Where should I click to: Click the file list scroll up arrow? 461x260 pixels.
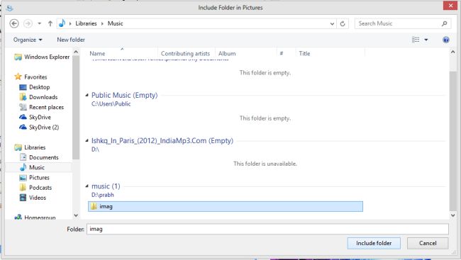click(x=452, y=52)
